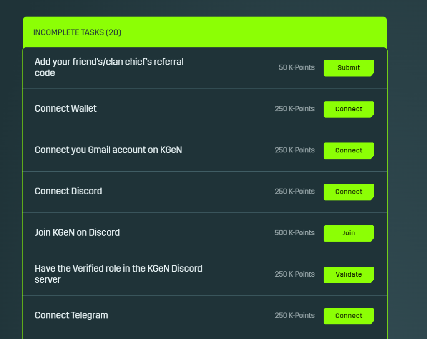Click Submit for the referral code task

(x=349, y=68)
